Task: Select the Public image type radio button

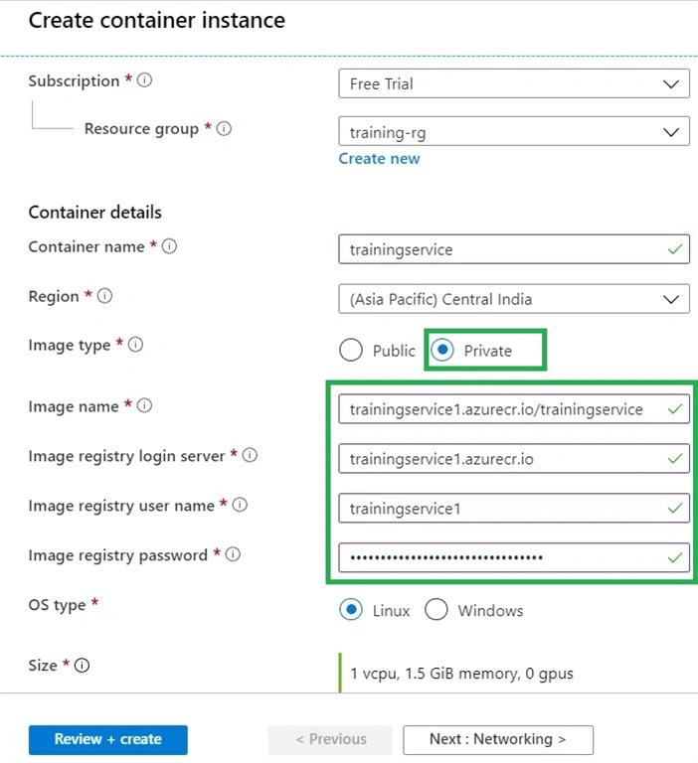Action: tap(351, 350)
